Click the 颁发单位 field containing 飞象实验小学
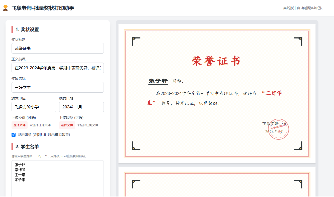The height and width of the screenshot is (197, 334). [34, 107]
